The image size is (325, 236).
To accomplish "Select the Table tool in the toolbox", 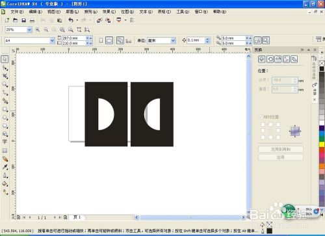I will (5, 150).
